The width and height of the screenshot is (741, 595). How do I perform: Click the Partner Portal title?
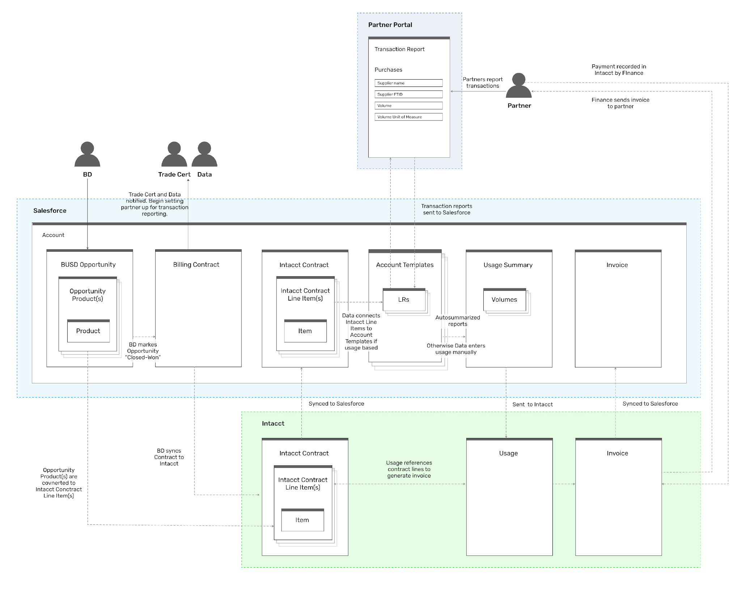390,25
